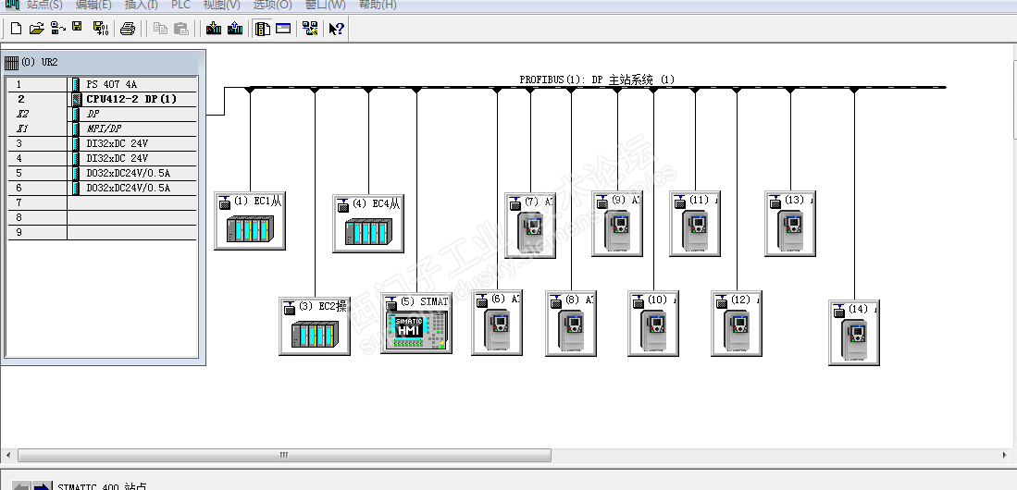Select the (1) EC1 slave station
Image resolution: width=1017 pixels, height=490 pixels.
coord(250,220)
